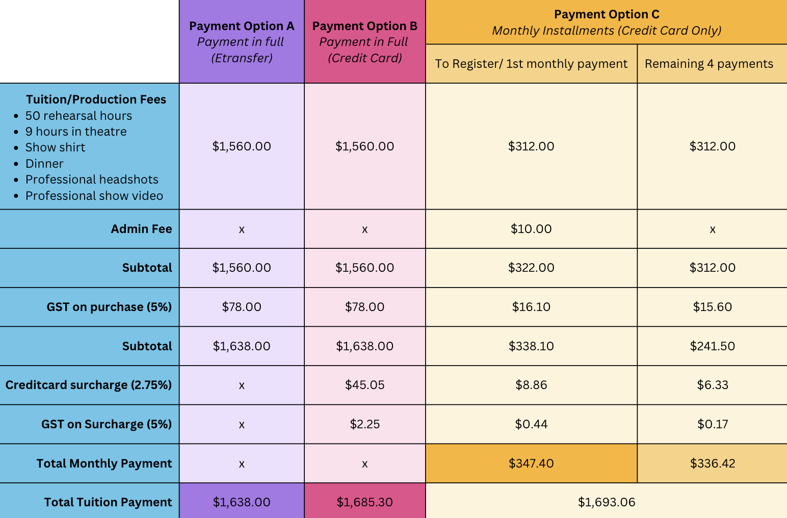Image resolution: width=787 pixels, height=518 pixels.
Task: Select the Payment Option B header cell
Action: point(365,42)
